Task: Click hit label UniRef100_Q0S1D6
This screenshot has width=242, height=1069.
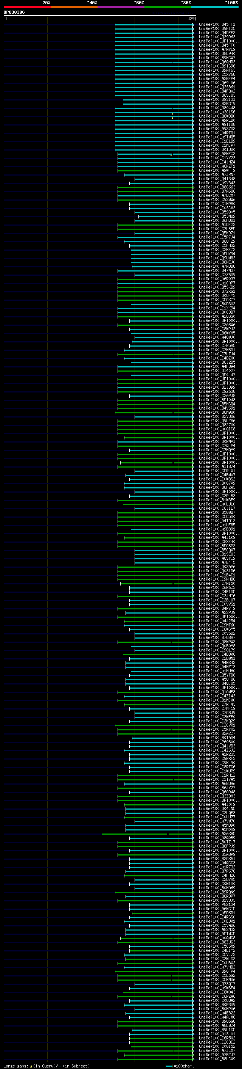Action: (x=217, y=571)
